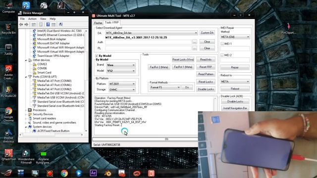The width and height of the screenshot is (317, 178).
Task: Click Device Manager vertical scrollbar
Action: click(86, 81)
